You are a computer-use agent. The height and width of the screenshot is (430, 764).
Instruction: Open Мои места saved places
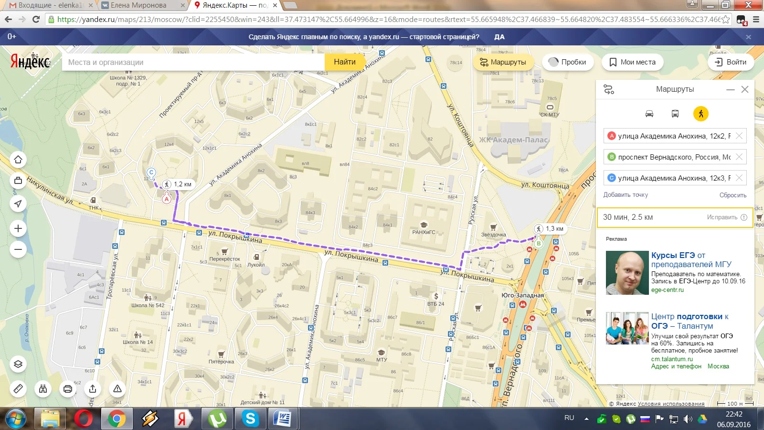(x=633, y=62)
